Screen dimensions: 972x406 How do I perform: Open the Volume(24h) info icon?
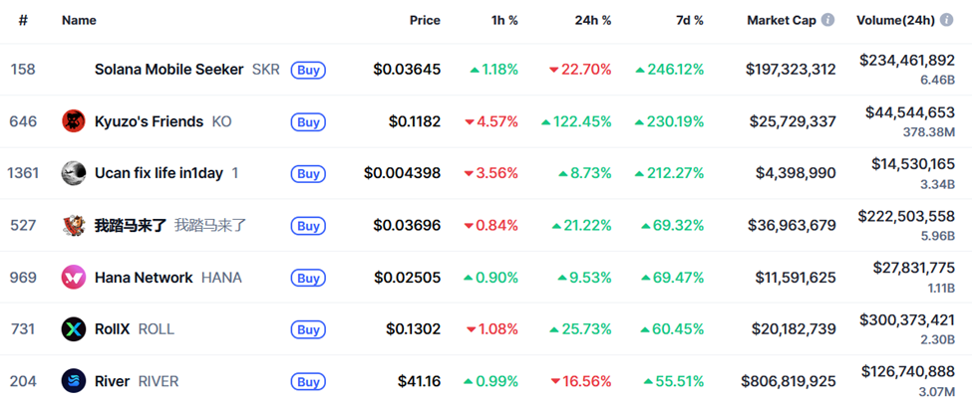pyautogui.click(x=946, y=20)
